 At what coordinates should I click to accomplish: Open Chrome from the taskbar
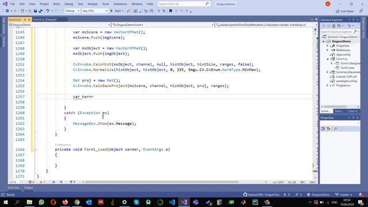tap(77, 202)
